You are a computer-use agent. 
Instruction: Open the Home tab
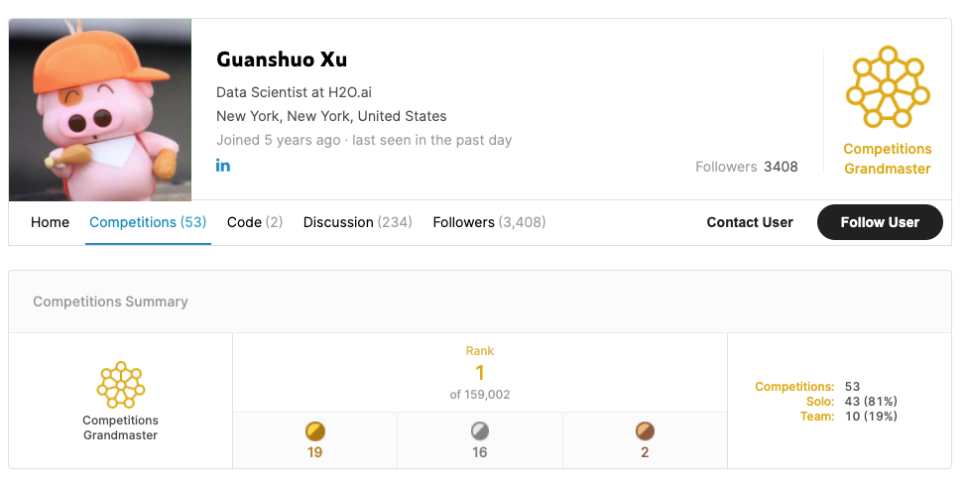pos(50,222)
